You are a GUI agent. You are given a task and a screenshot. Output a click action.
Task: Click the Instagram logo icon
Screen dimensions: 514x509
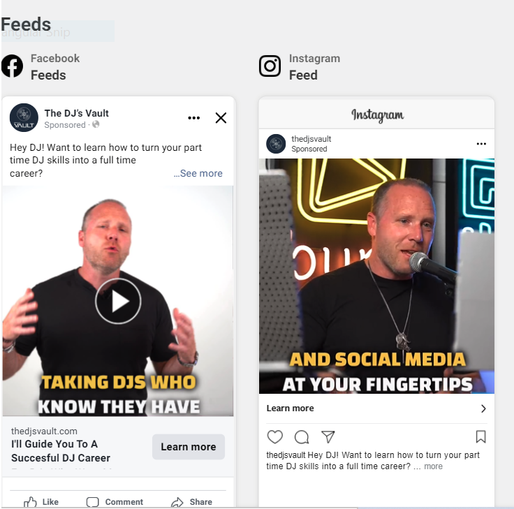tap(270, 66)
